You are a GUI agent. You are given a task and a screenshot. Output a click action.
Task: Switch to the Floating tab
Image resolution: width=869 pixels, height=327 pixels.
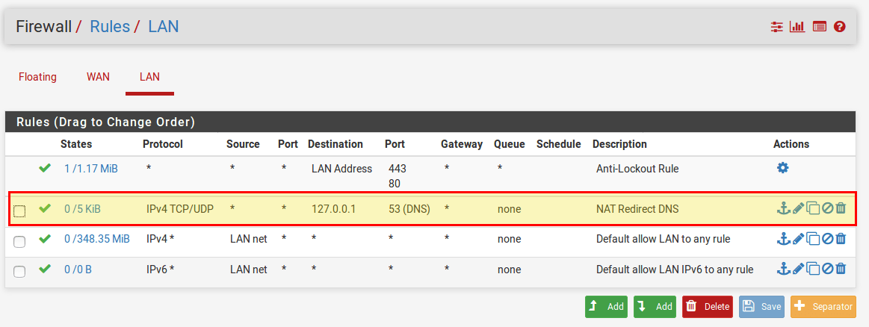[x=37, y=77]
